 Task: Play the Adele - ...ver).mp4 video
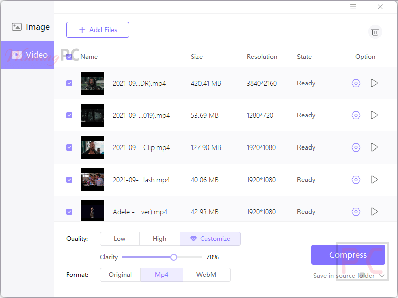coord(374,212)
